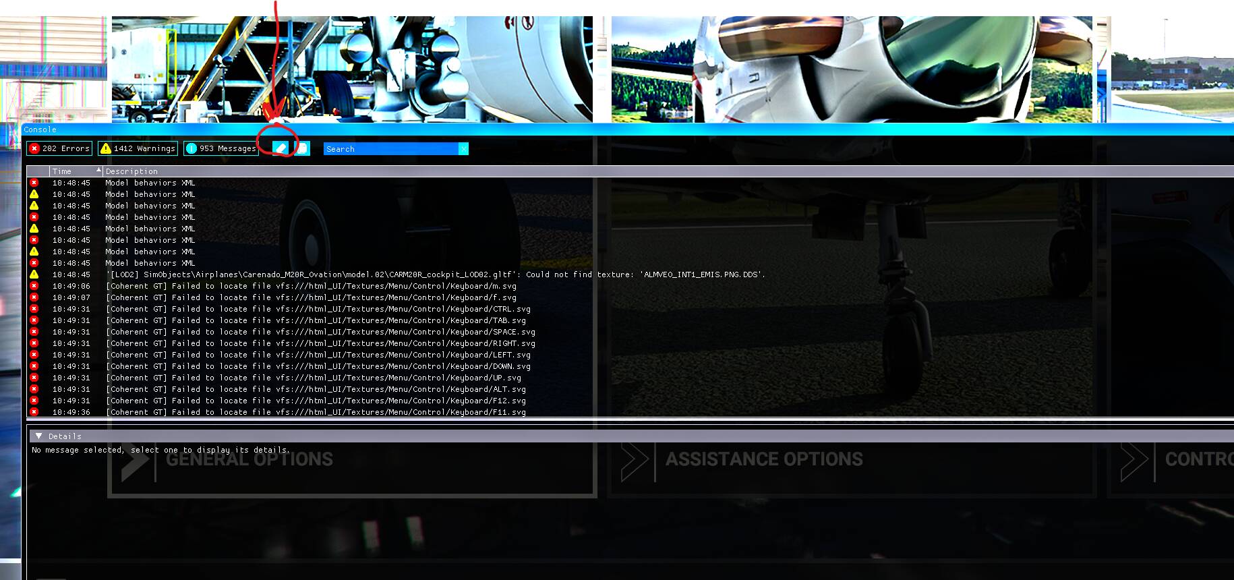Image resolution: width=1234 pixels, height=580 pixels.
Task: Toggle the 953 Messages filter
Action: (x=221, y=148)
